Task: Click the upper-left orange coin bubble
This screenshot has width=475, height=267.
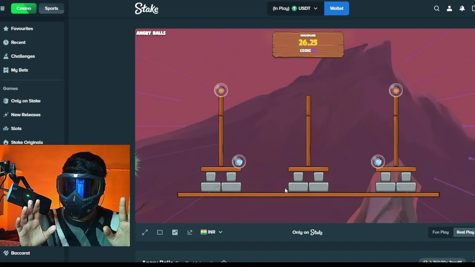Action: pyautogui.click(x=221, y=90)
